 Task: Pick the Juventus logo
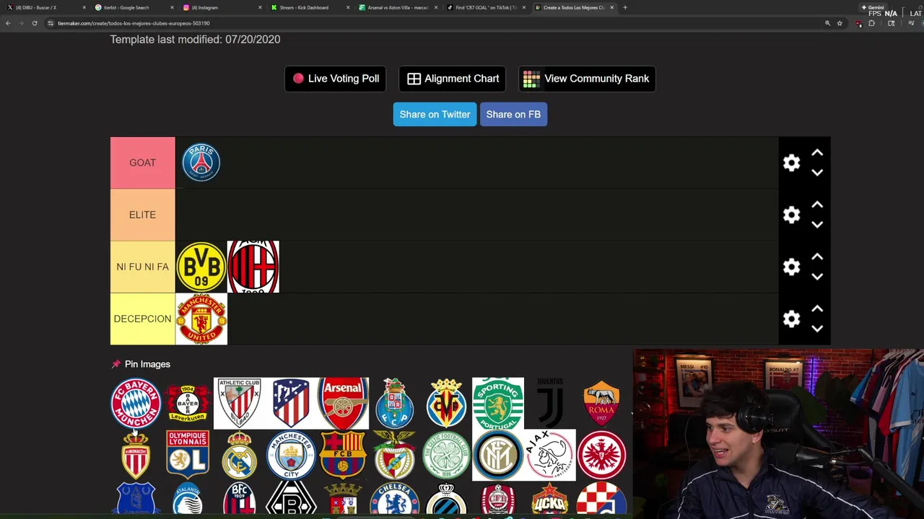coord(550,403)
